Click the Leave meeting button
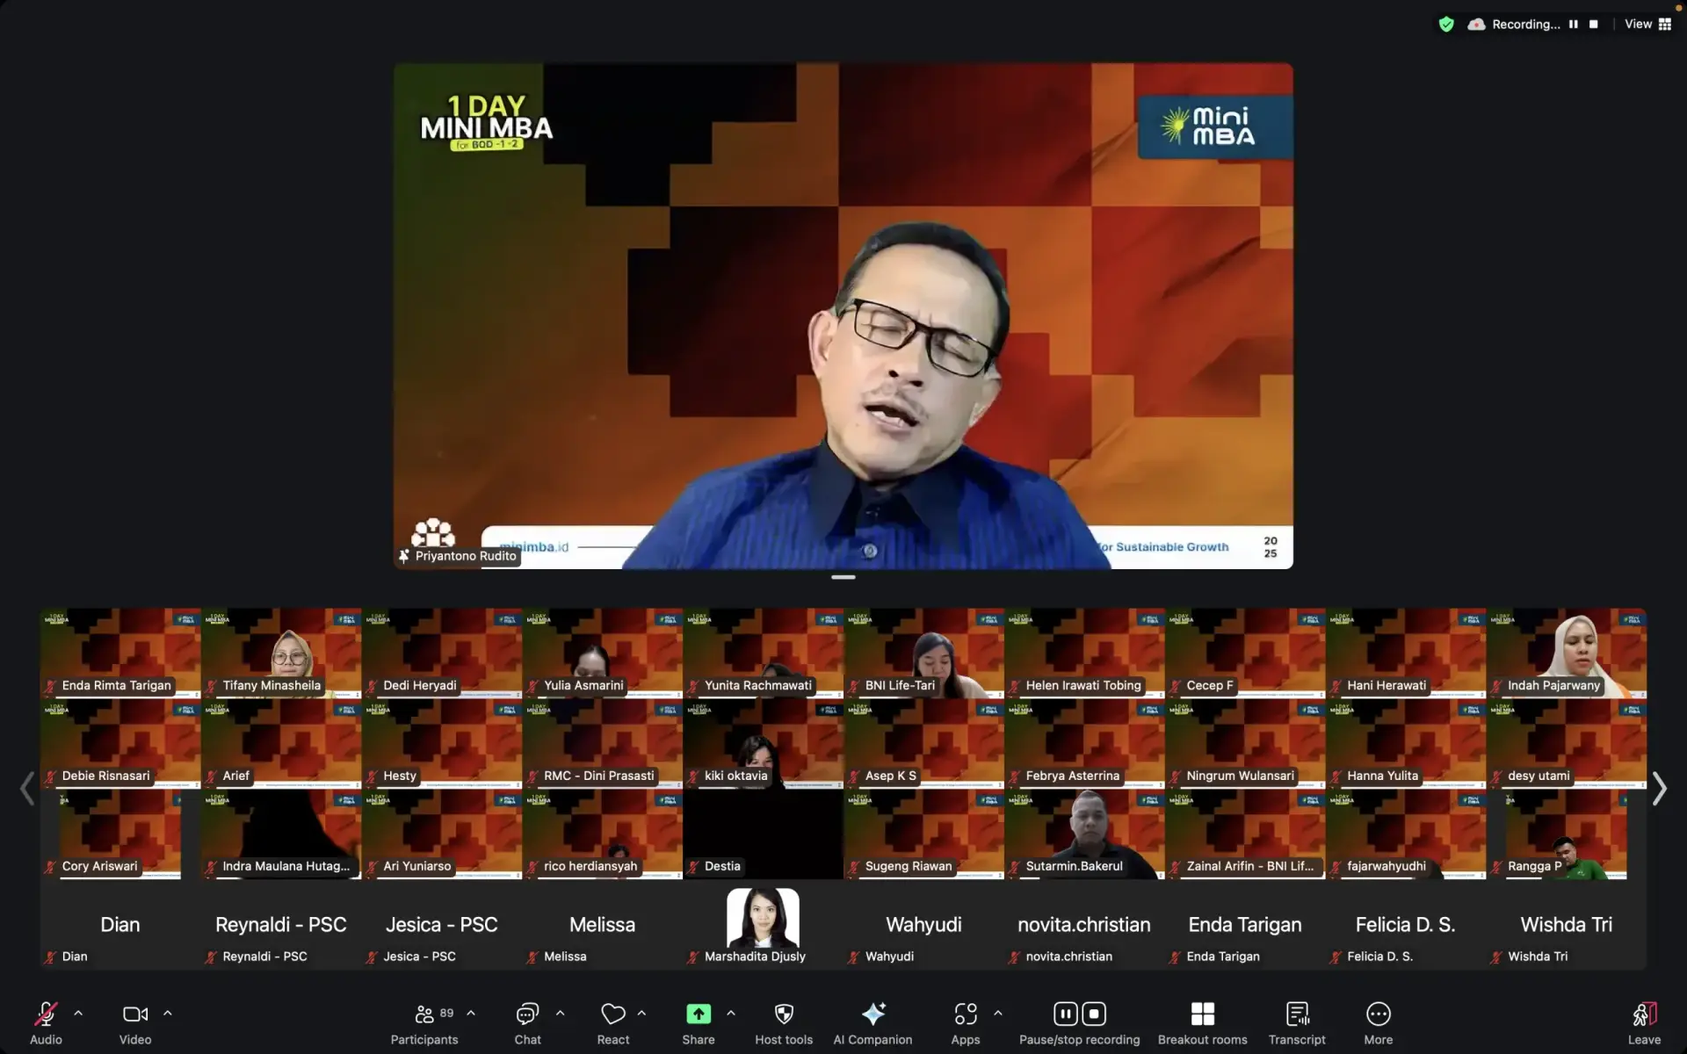Viewport: 1687px width, 1054px height. pyautogui.click(x=1643, y=1014)
